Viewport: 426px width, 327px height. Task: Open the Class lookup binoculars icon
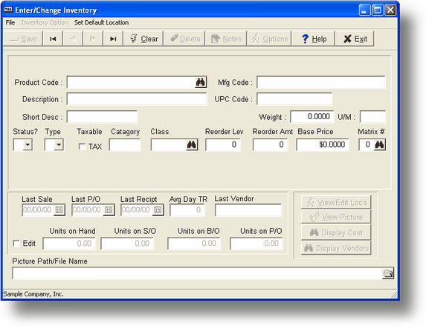(192, 145)
